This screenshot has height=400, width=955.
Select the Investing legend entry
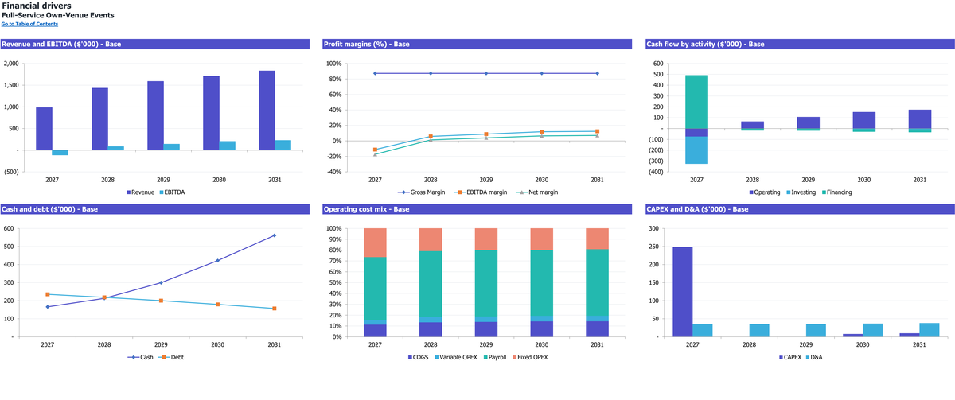click(801, 192)
